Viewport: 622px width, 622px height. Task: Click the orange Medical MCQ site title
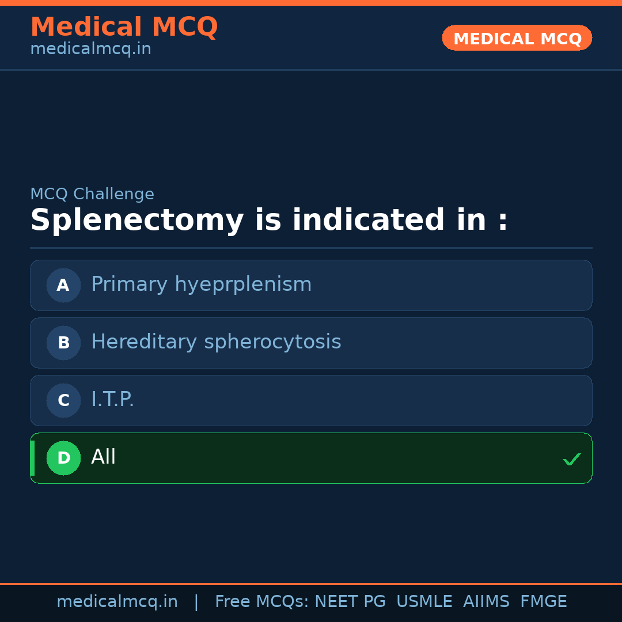pos(124,27)
